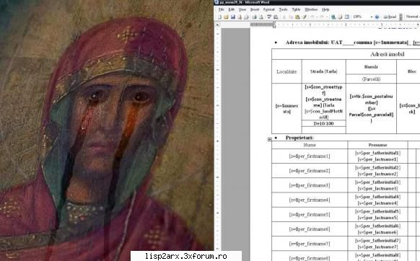Click the first-line indent marker on ruler
The width and height of the screenshot is (420, 261).
point(274,23)
